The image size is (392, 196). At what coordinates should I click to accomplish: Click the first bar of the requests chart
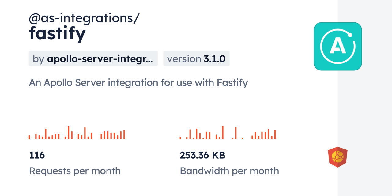point(29,137)
